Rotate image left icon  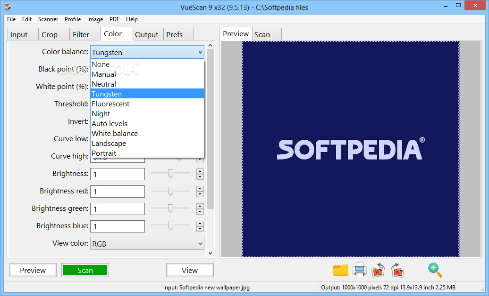click(378, 270)
